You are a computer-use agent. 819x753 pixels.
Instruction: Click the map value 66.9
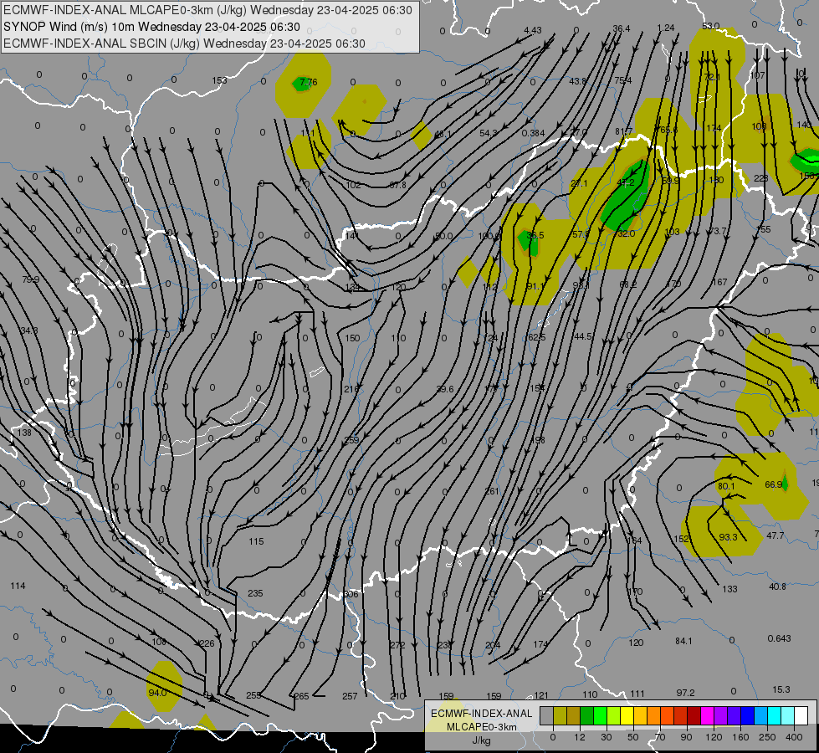point(774,485)
